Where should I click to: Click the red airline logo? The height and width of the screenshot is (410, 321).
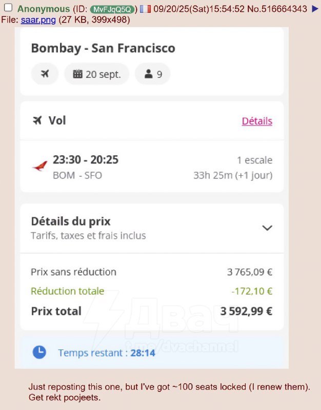tap(39, 167)
